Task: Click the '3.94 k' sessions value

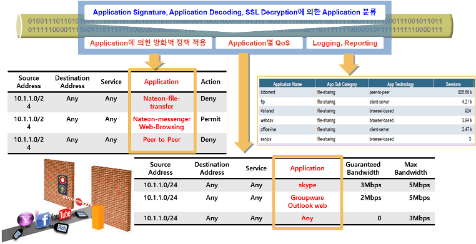Action: pos(467,120)
